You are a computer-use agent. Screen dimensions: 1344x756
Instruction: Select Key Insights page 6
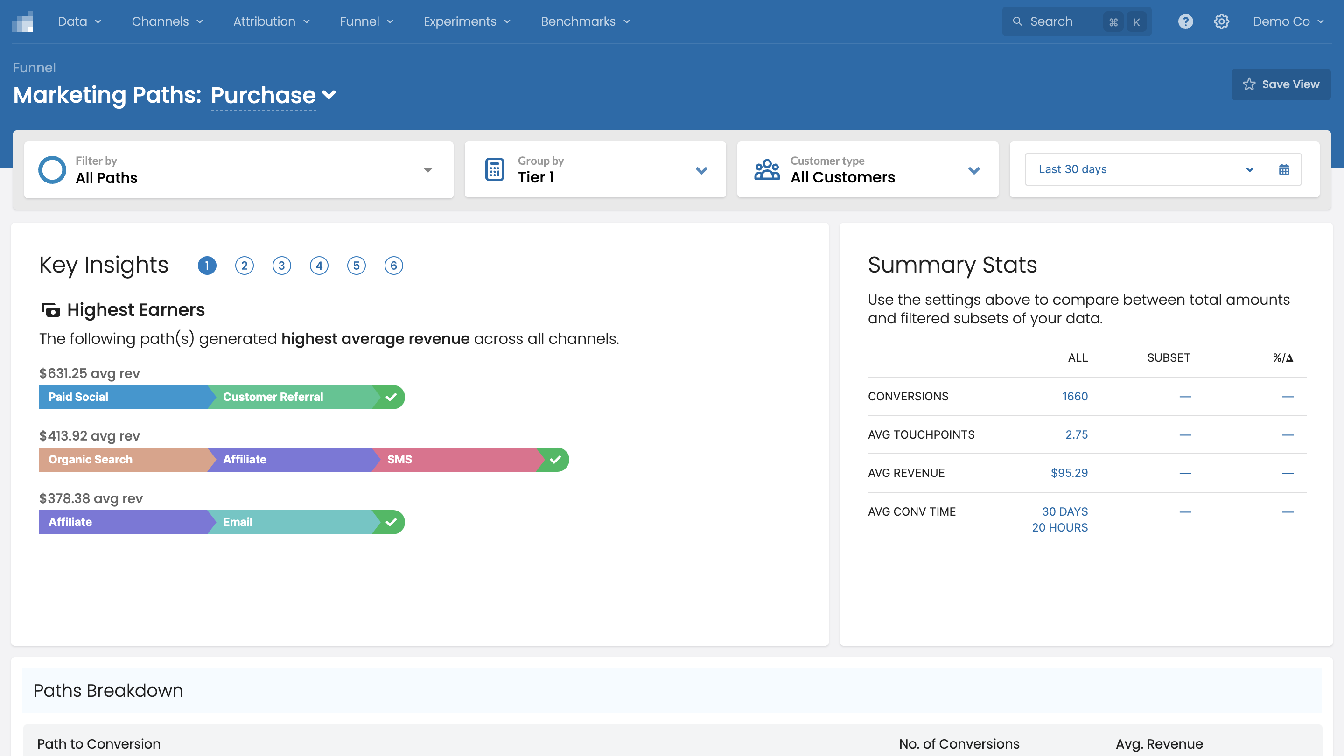click(393, 266)
